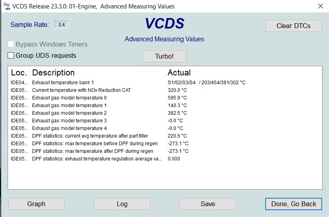The width and height of the screenshot is (329, 217).
Task: Select Current temperature with NOx Reduction CAT
Action: (x=165, y=90)
